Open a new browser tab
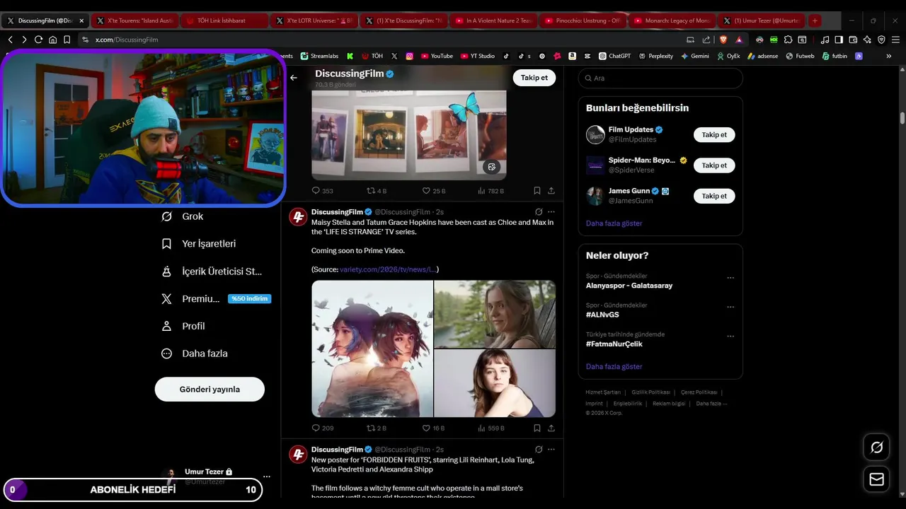Viewport: 906px width, 509px height. click(x=815, y=21)
